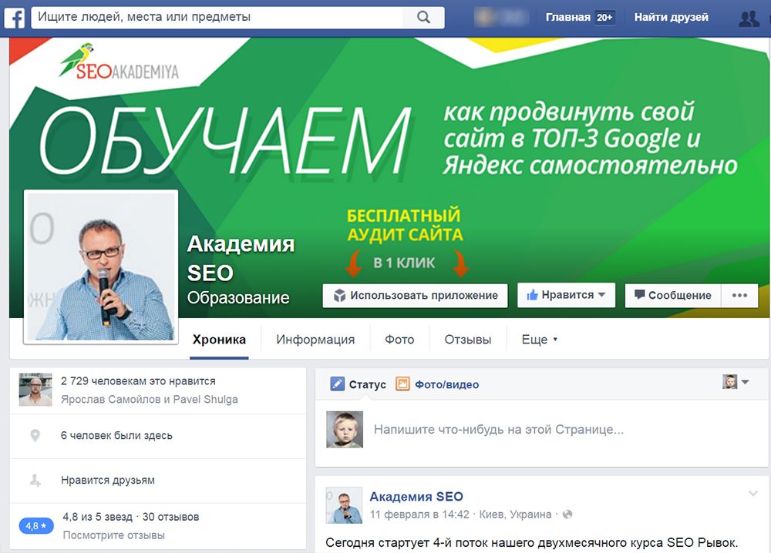Click the more options ellipsis button
Image resolution: width=771 pixels, height=553 pixels.
[x=739, y=295]
